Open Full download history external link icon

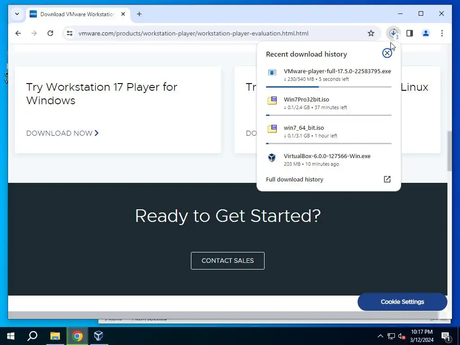coord(387,179)
